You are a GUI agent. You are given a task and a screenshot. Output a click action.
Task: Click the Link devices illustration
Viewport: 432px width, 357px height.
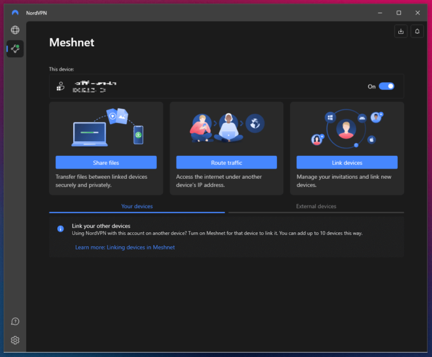(347, 127)
